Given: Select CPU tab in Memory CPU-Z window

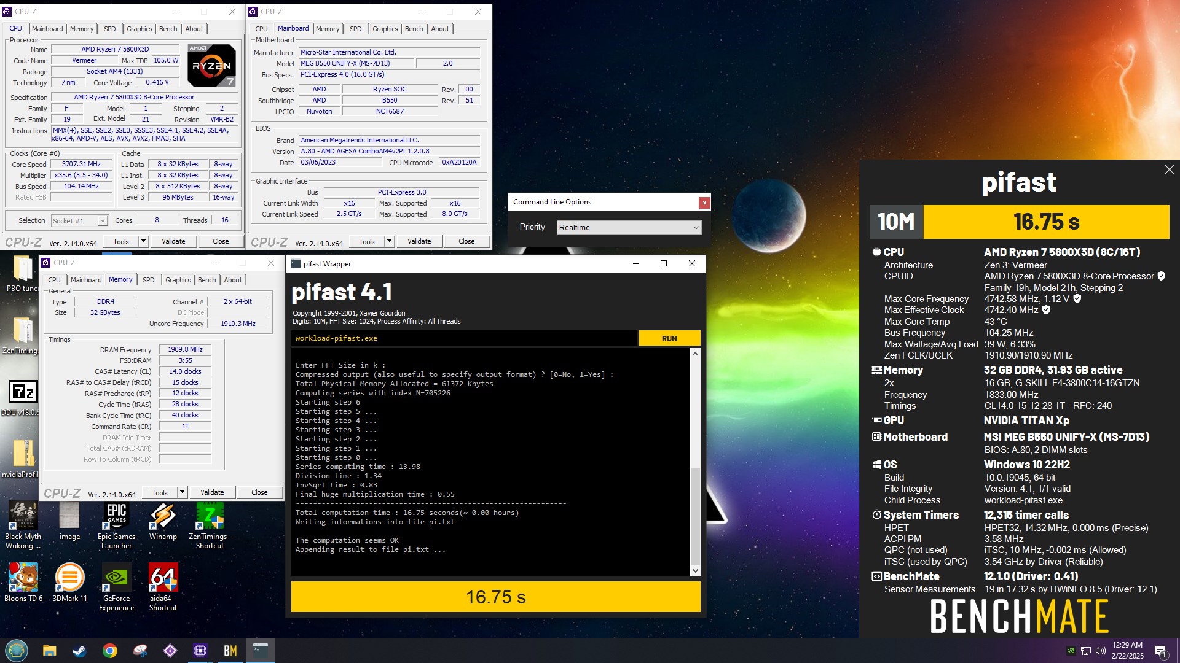Looking at the screenshot, I should (54, 280).
